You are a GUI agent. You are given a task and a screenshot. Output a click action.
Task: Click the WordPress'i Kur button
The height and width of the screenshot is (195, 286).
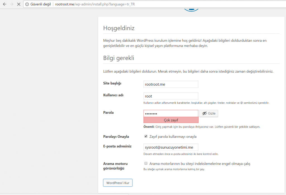coord(118,183)
